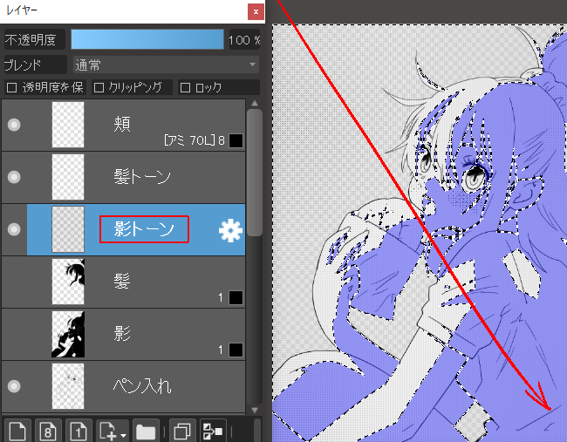Add a new 8-bit layer
Screen dimensions: 567x442
[47, 430]
